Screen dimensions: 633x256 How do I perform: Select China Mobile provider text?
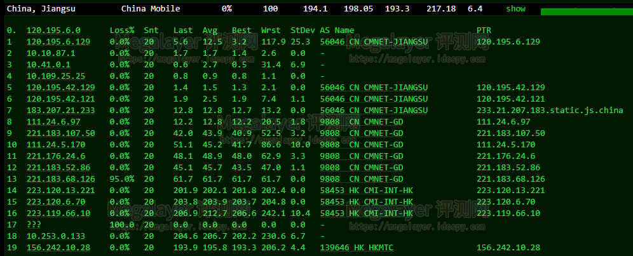point(151,8)
